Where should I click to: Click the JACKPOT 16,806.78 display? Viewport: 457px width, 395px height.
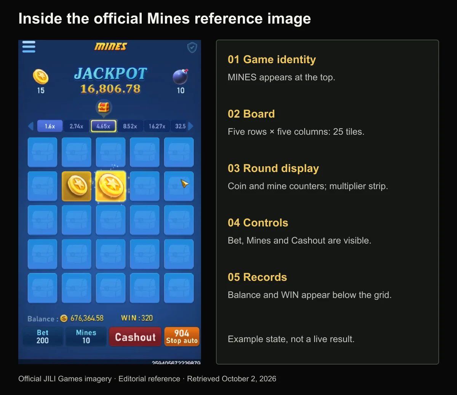click(x=110, y=81)
